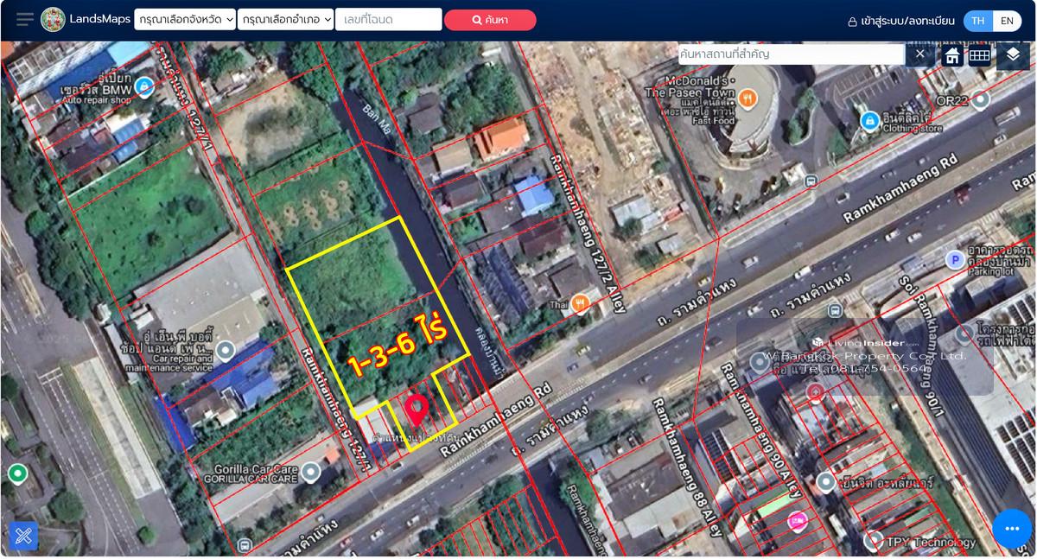Switch language to EN
The height and width of the screenshot is (559, 1037).
pyautogui.click(x=1007, y=20)
